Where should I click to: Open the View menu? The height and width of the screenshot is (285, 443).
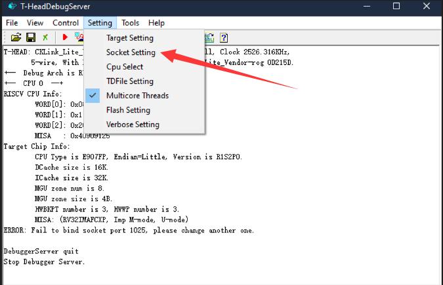point(35,23)
